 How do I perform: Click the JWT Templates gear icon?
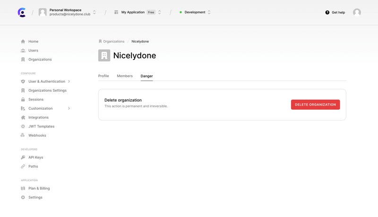[x=23, y=126]
